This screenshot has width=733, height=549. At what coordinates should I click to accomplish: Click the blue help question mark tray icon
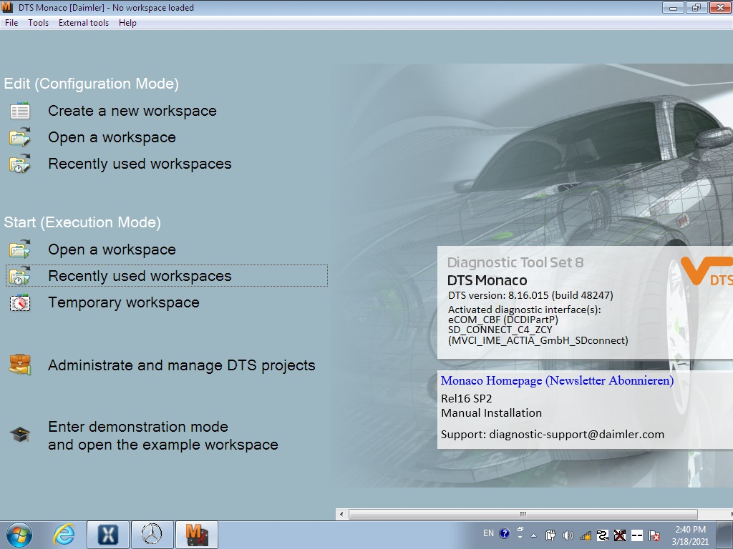[505, 533]
